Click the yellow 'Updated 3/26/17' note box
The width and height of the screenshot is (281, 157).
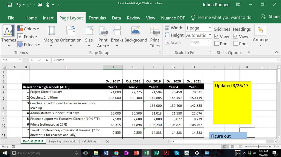(x=232, y=103)
